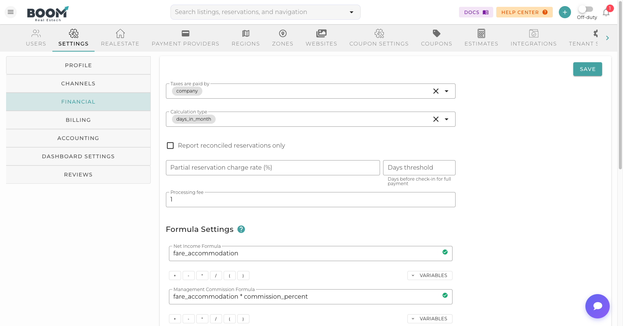Go to the Users tab
This screenshot has width=623, height=326.
pos(36,38)
